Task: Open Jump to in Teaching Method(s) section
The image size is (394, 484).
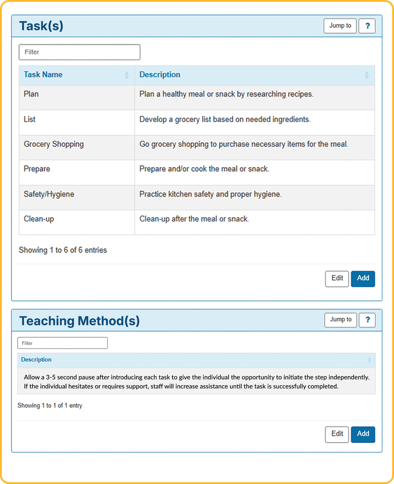Action: click(x=341, y=320)
